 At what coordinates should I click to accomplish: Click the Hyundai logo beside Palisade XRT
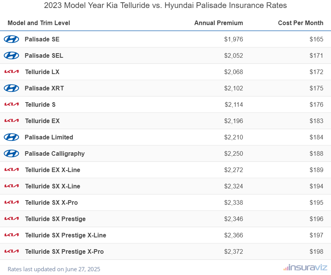[11, 88]
